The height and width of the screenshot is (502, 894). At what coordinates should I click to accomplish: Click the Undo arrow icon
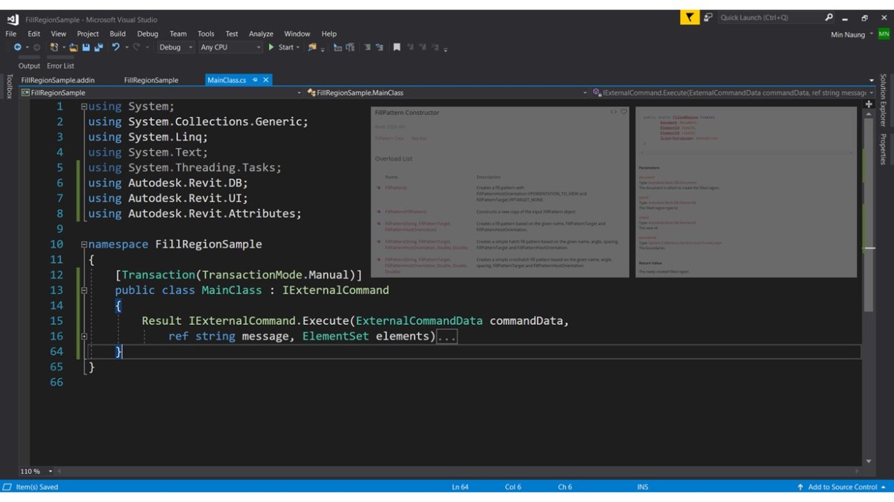coord(115,48)
